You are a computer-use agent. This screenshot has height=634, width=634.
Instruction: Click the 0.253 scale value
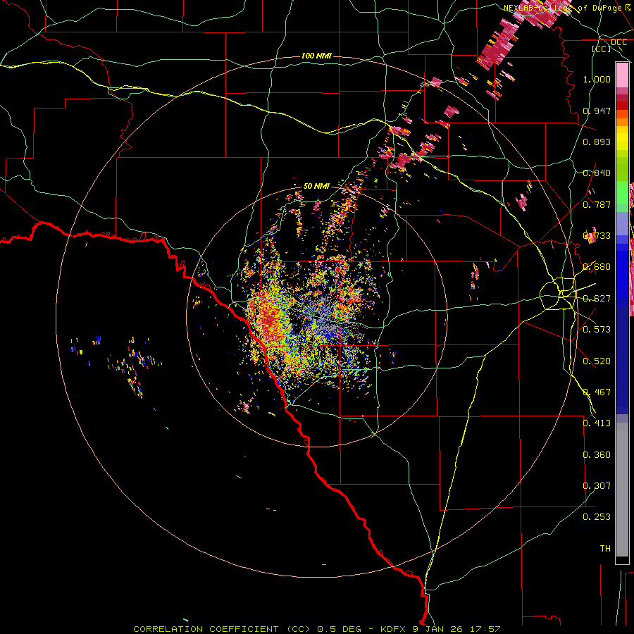(x=597, y=517)
